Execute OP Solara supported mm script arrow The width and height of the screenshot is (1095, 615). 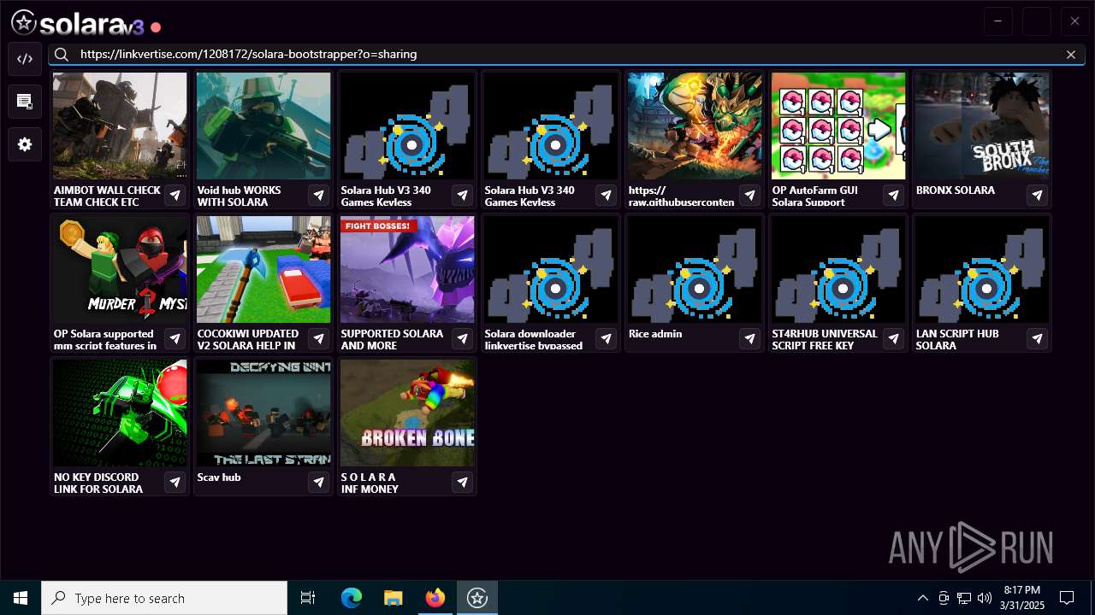(175, 339)
